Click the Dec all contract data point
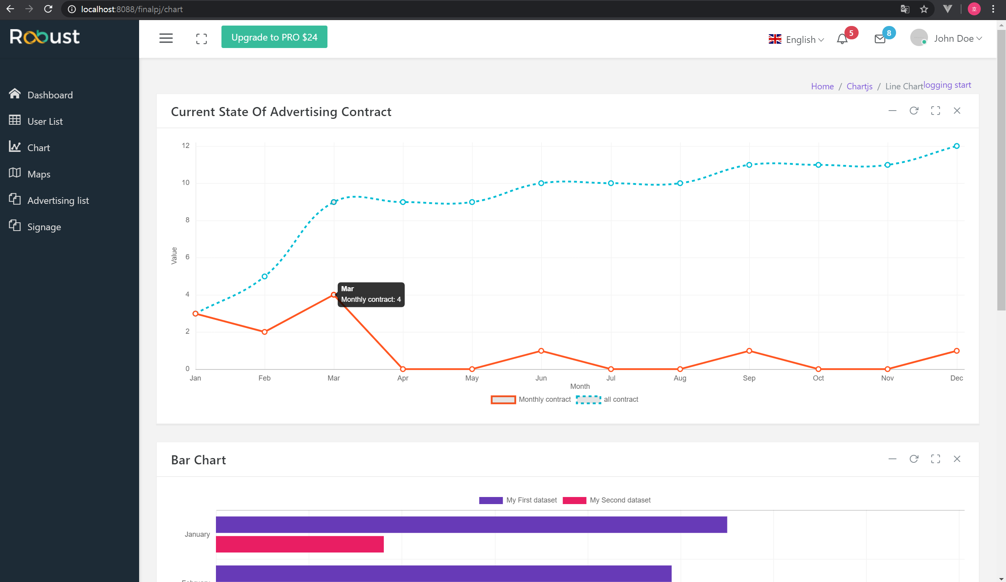This screenshot has width=1006, height=582. point(956,146)
